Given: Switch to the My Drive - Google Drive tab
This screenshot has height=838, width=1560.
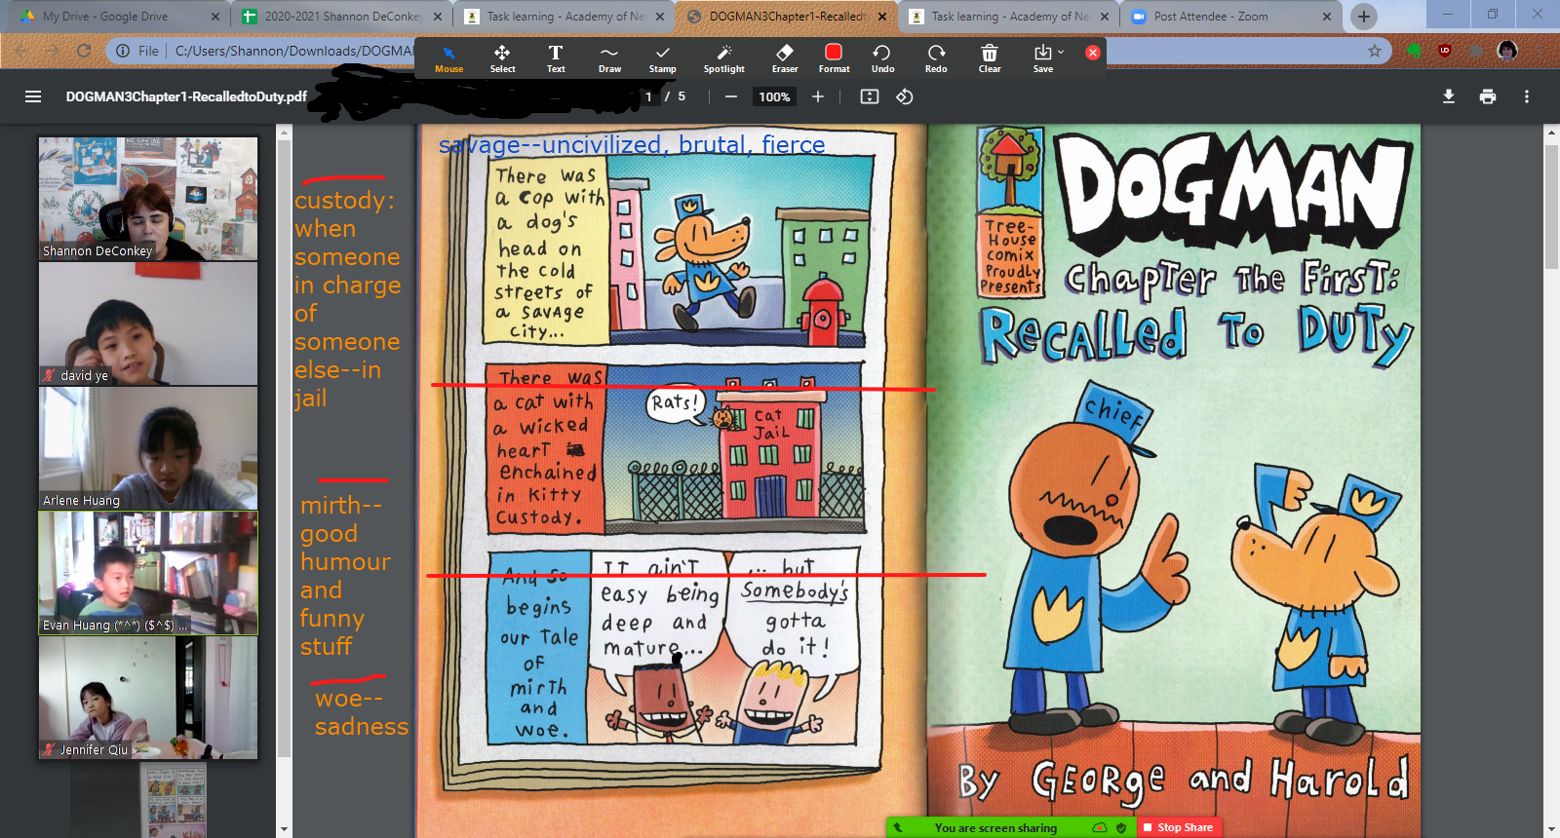Looking at the screenshot, I should 117,17.
